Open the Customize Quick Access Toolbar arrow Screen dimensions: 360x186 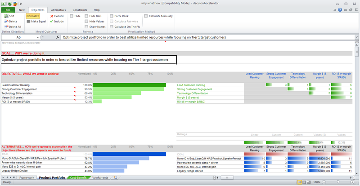(21, 4)
